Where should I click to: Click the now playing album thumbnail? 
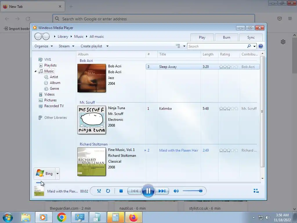pyautogui.click(x=39, y=191)
